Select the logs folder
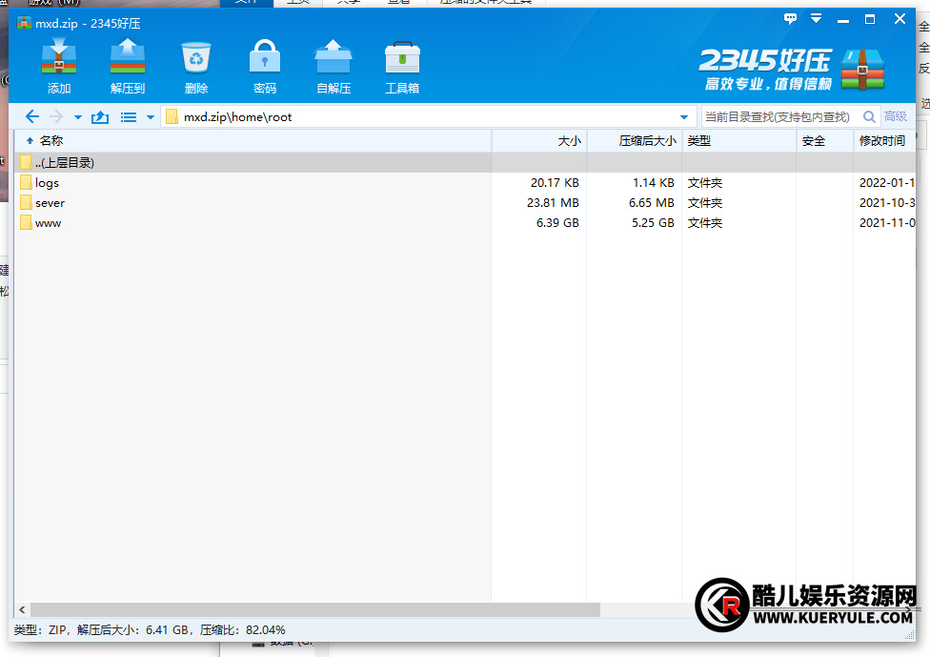Image resolution: width=930 pixels, height=657 pixels. pyautogui.click(x=47, y=183)
